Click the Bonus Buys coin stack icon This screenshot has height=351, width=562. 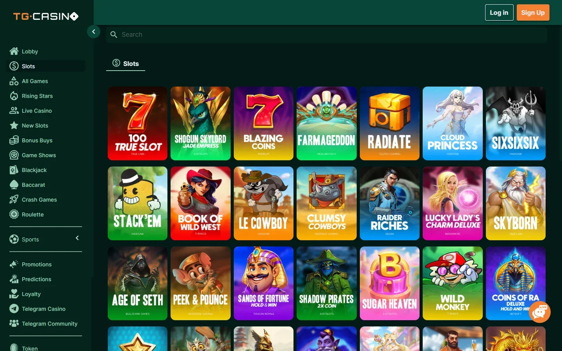click(14, 140)
